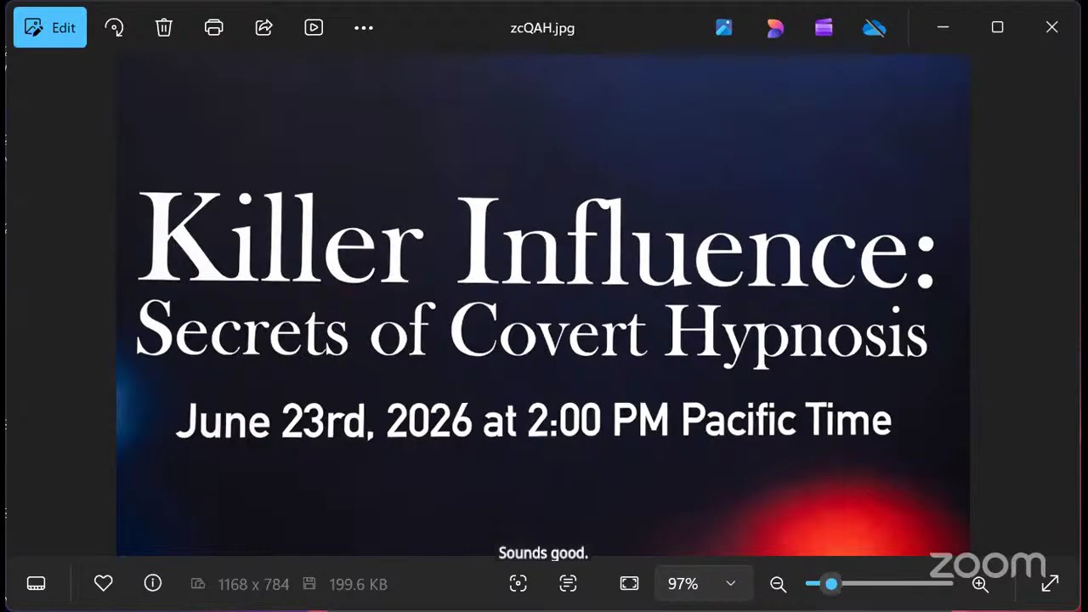Expand the 97% zoom dropdown
Screen dimensions: 1088x612
click(702, 584)
